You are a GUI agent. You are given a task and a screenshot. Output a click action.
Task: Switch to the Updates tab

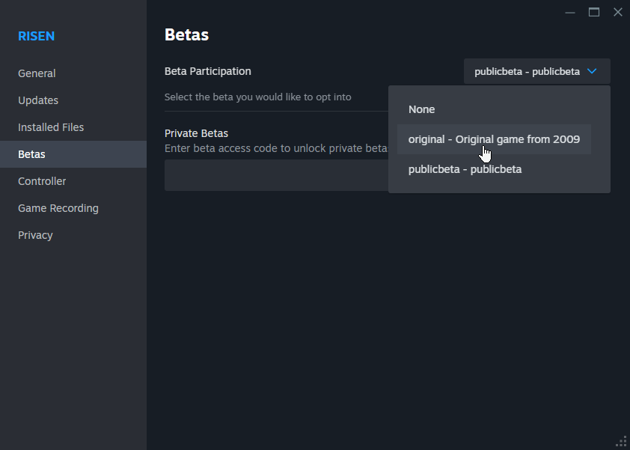point(38,100)
